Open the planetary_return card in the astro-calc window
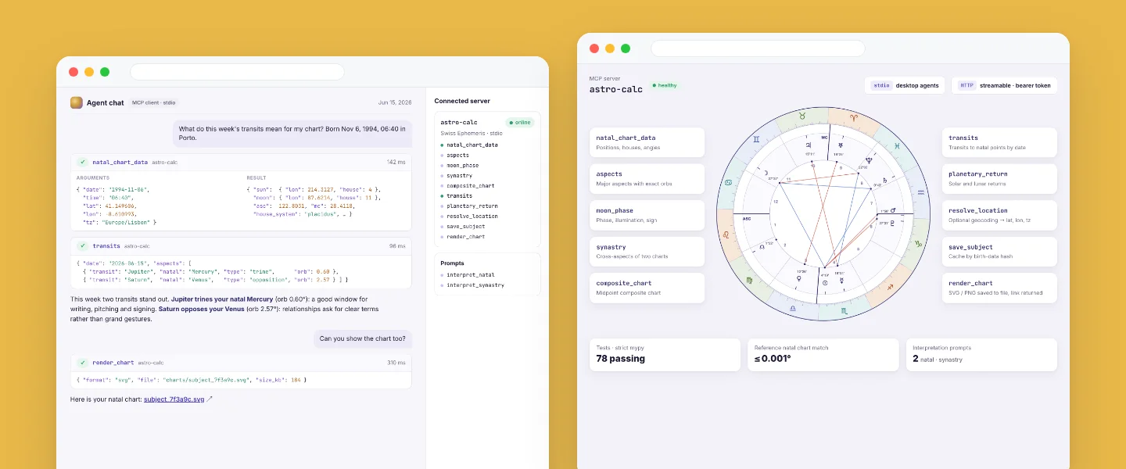 [999, 179]
